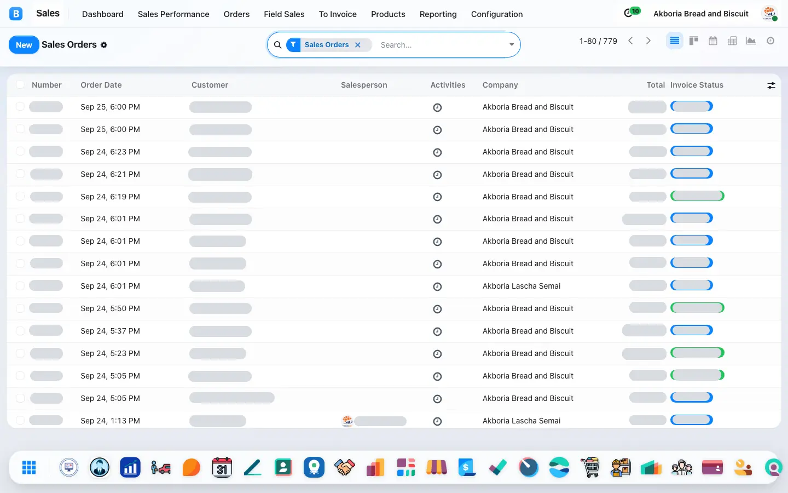Expand the search options dropdown arrow

pos(512,45)
